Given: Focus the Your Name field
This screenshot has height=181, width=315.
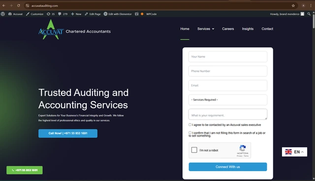Looking at the screenshot, I should [228, 57].
